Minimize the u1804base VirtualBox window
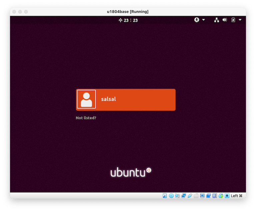This screenshot has height=211, width=256. coord(20,12)
